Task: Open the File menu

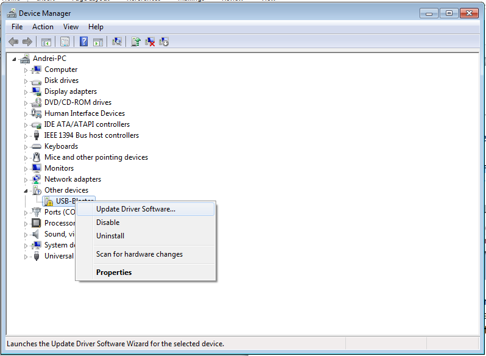Action: point(17,27)
